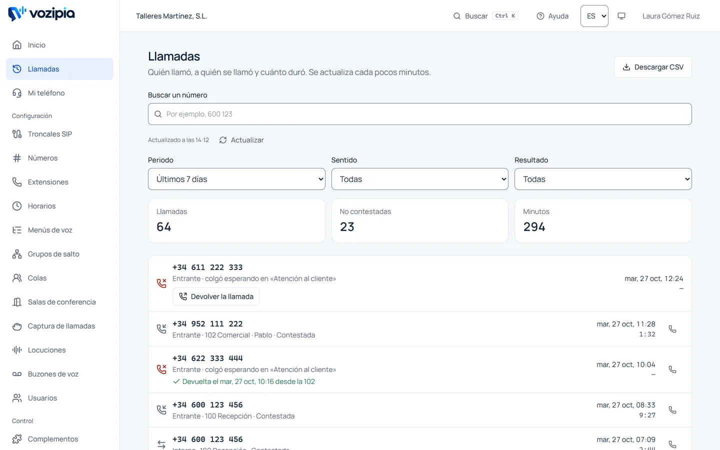
Task: Change the ES language selector
Action: pyautogui.click(x=594, y=16)
